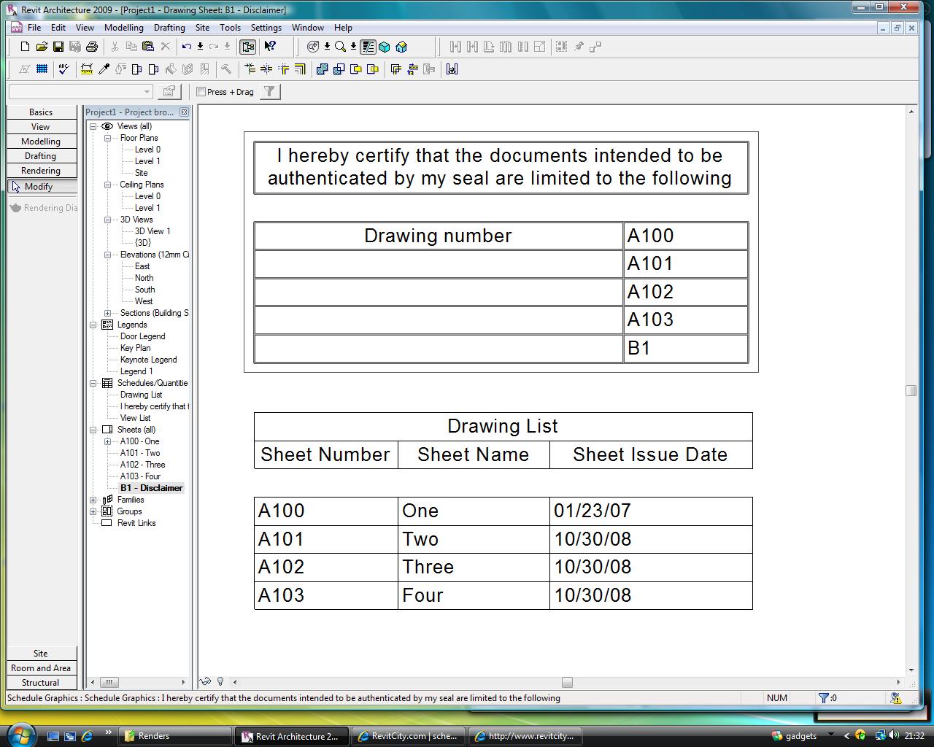
Task: Open the default 3D view cube icon
Action: (x=385, y=47)
